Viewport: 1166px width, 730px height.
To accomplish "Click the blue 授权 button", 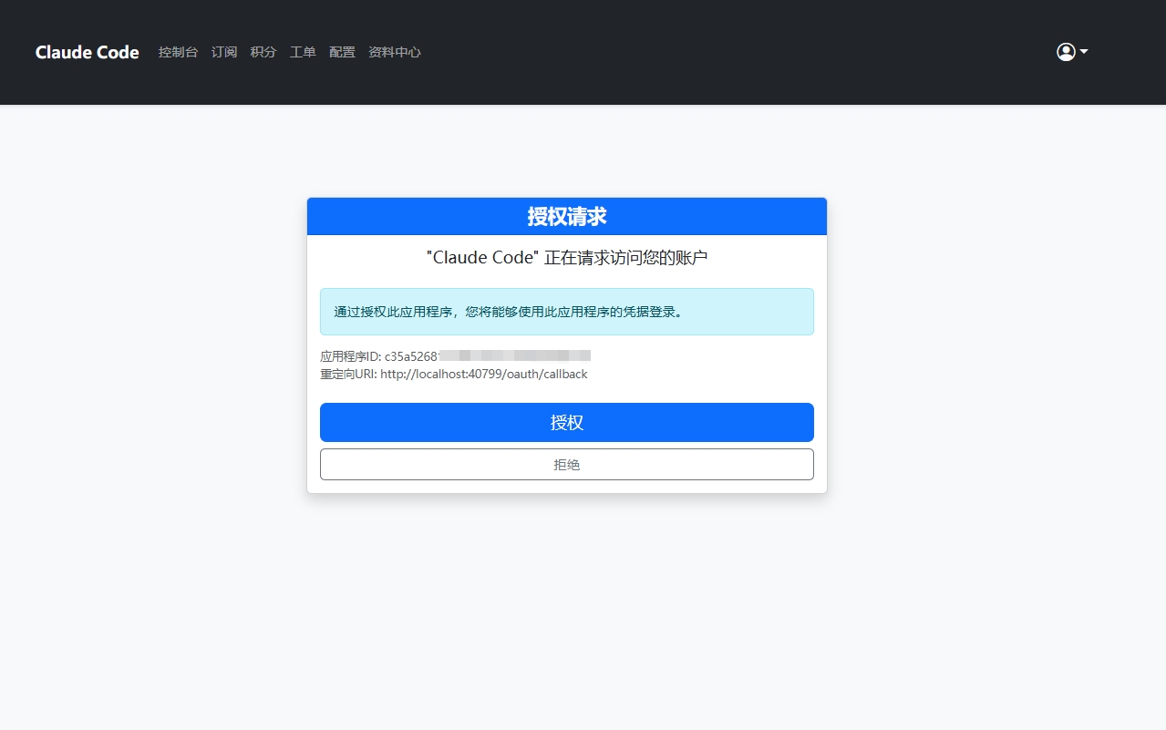I will pyautogui.click(x=567, y=422).
